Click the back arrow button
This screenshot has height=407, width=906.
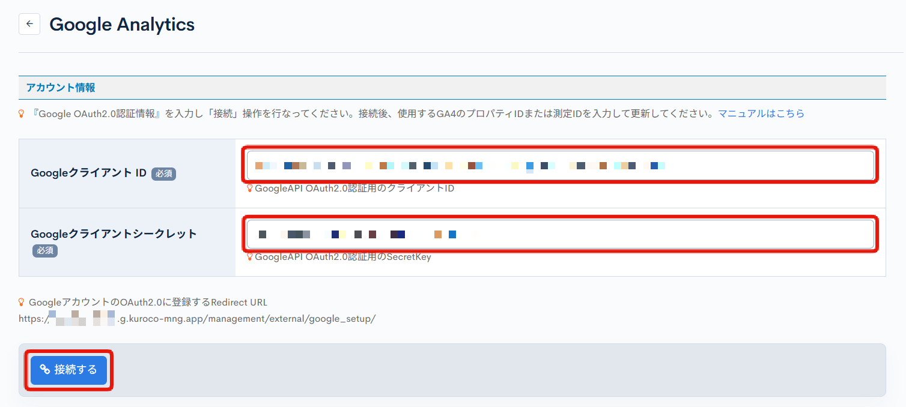pyautogui.click(x=29, y=25)
